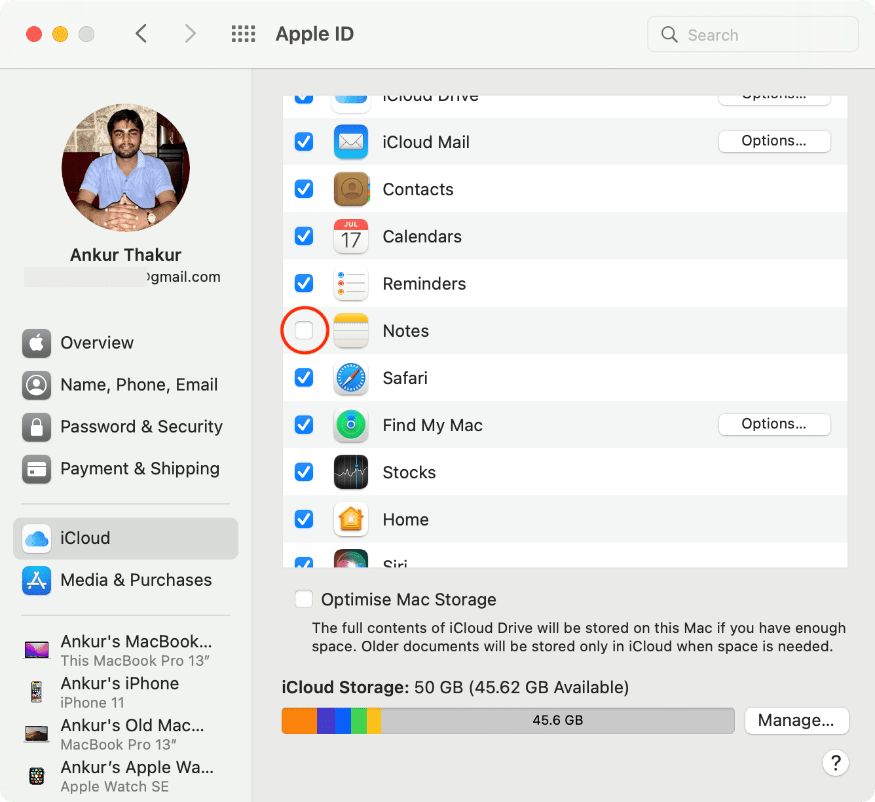Click the search magnifier icon

[x=669, y=35]
